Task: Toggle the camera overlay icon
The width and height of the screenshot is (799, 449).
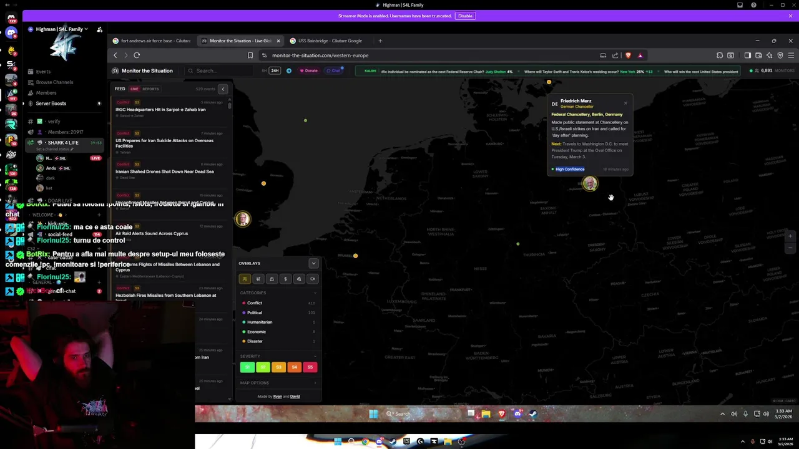Action: click(x=313, y=279)
